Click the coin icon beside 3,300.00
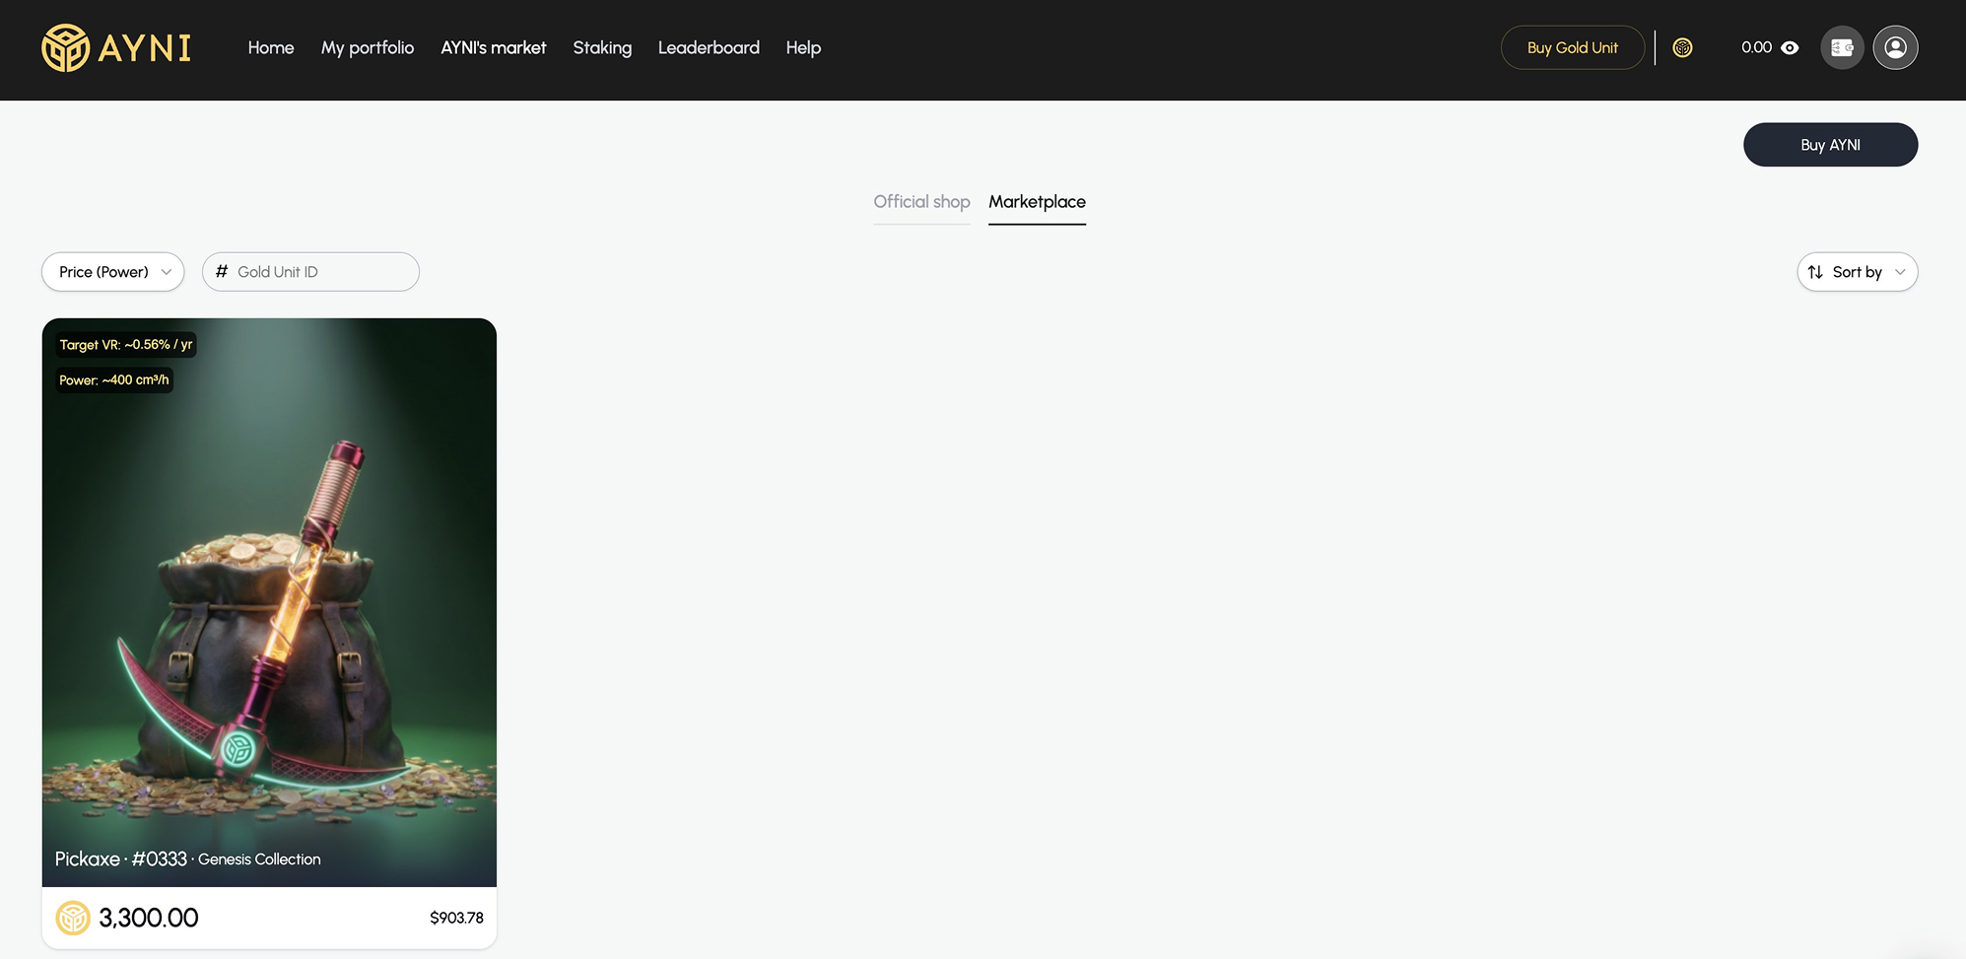1966x959 pixels. click(73, 918)
